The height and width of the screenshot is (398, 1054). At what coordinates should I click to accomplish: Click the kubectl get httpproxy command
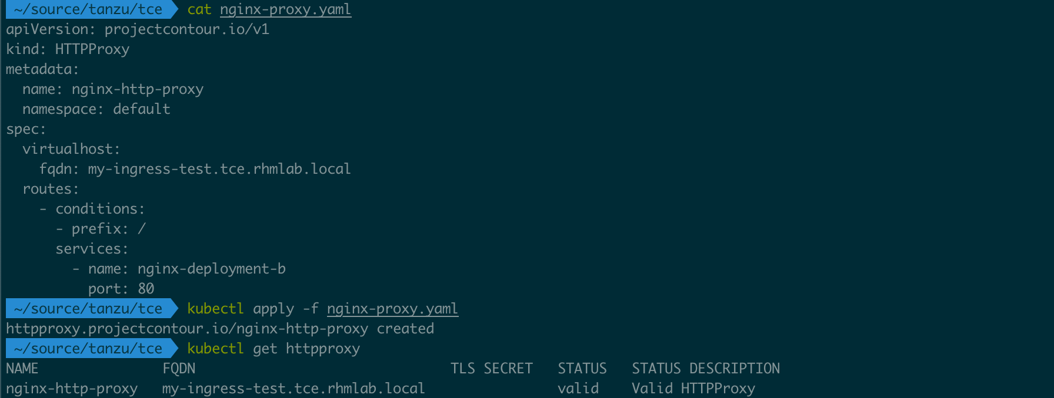pyautogui.click(x=273, y=349)
